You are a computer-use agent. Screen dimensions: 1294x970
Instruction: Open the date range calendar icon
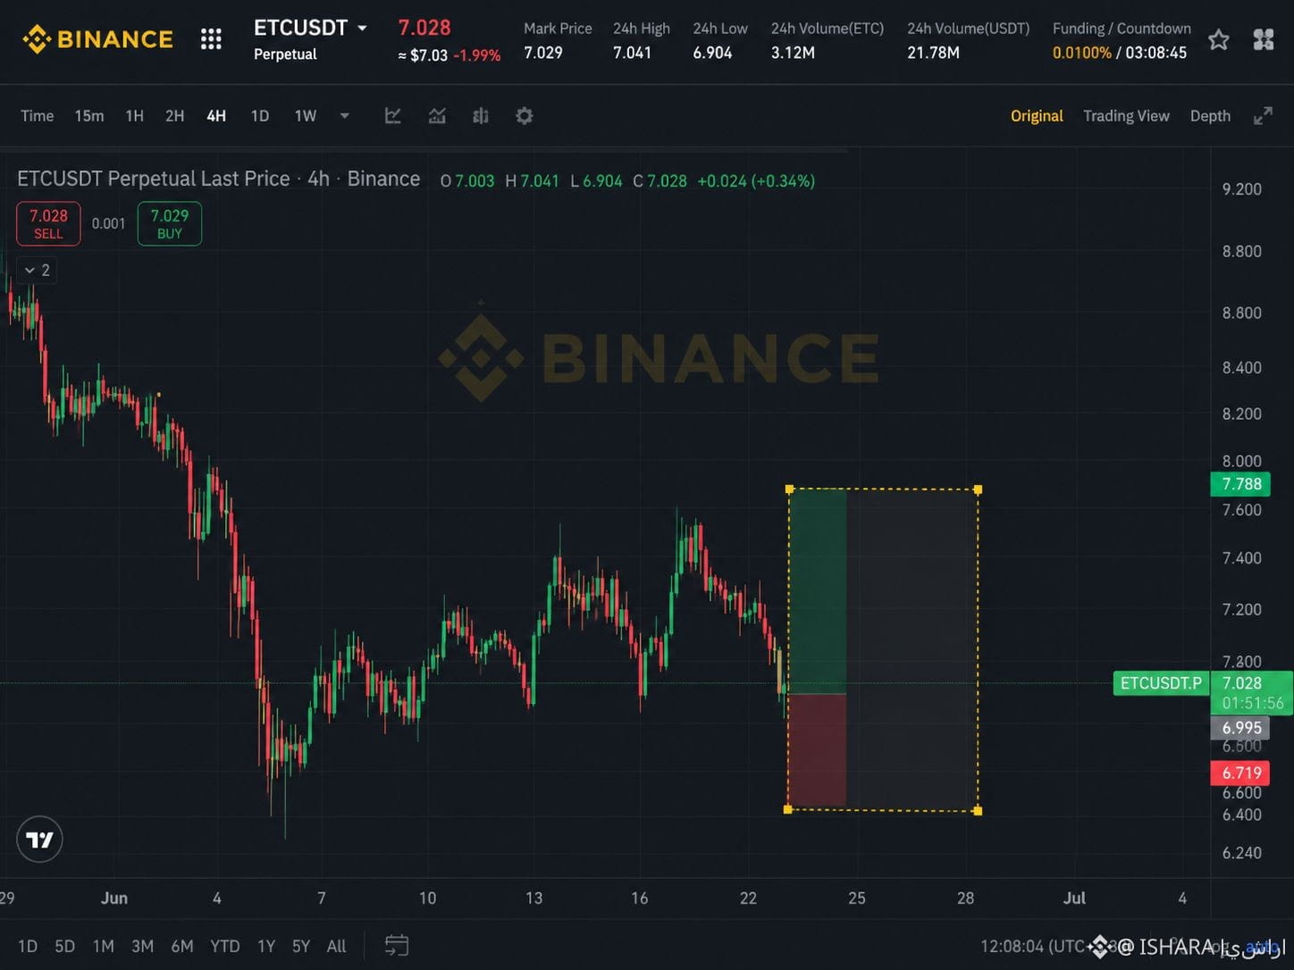[x=397, y=946]
